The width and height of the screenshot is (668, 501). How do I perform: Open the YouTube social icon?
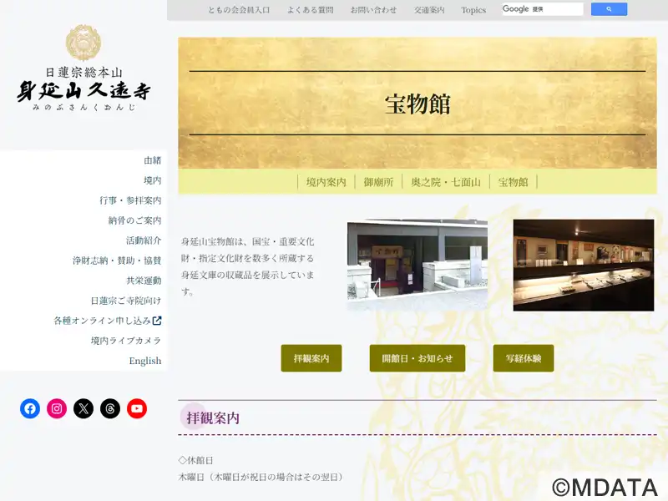(x=137, y=408)
